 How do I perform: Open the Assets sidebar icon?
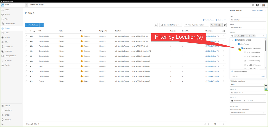[3, 65]
